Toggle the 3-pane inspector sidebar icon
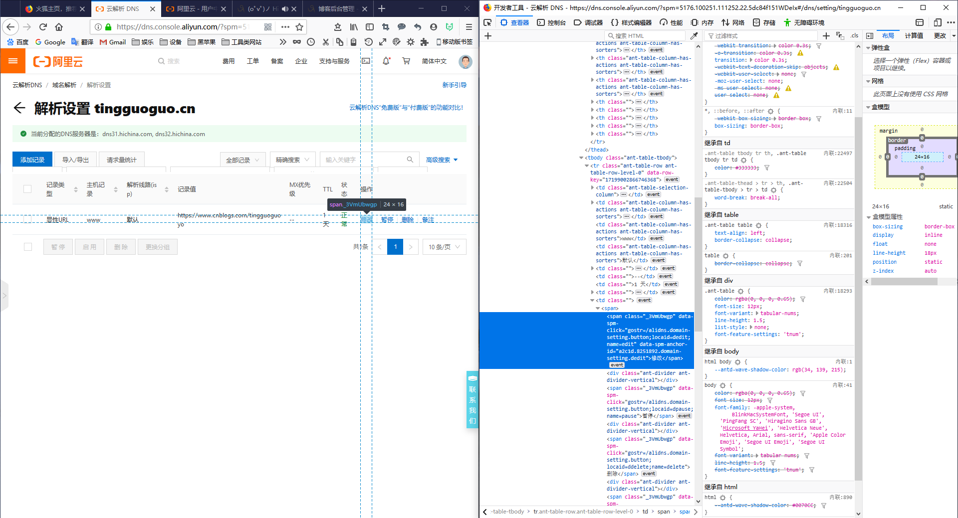The width and height of the screenshot is (958, 518). 870,35
